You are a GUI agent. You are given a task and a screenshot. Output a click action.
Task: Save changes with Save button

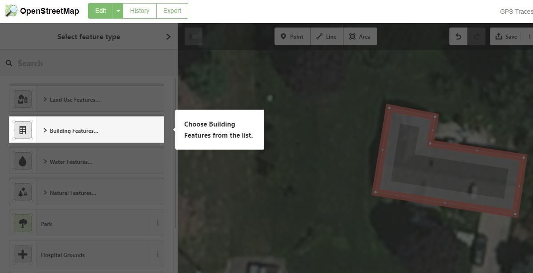[506, 36]
